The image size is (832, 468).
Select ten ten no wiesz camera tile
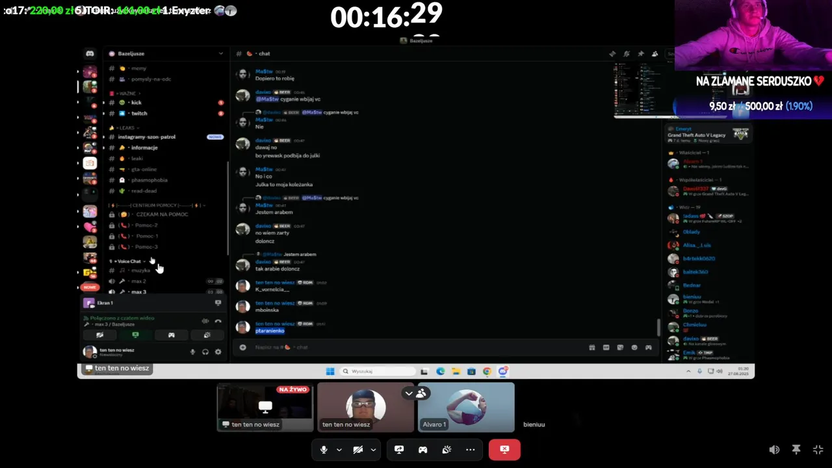click(365, 407)
